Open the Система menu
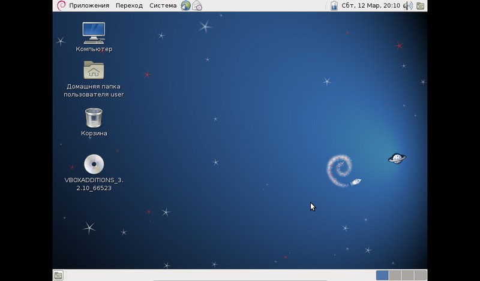This screenshot has width=480, height=281. 163,5
